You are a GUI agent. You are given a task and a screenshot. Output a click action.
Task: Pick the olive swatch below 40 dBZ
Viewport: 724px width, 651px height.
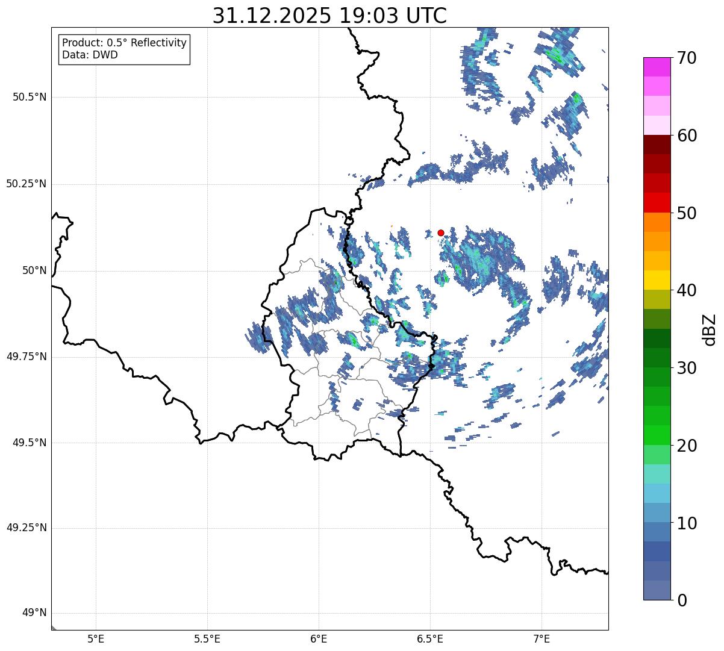point(657,299)
